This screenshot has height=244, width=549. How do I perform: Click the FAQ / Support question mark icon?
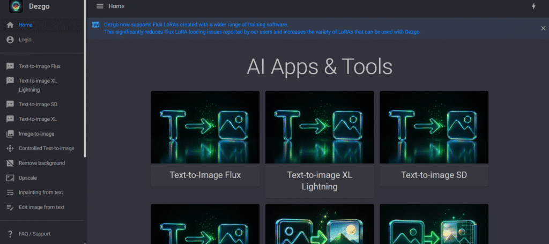(10, 234)
